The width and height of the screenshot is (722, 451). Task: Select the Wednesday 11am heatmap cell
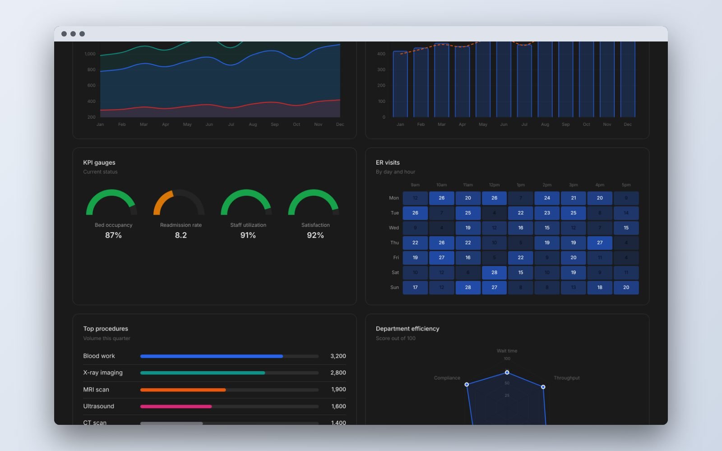(x=468, y=228)
